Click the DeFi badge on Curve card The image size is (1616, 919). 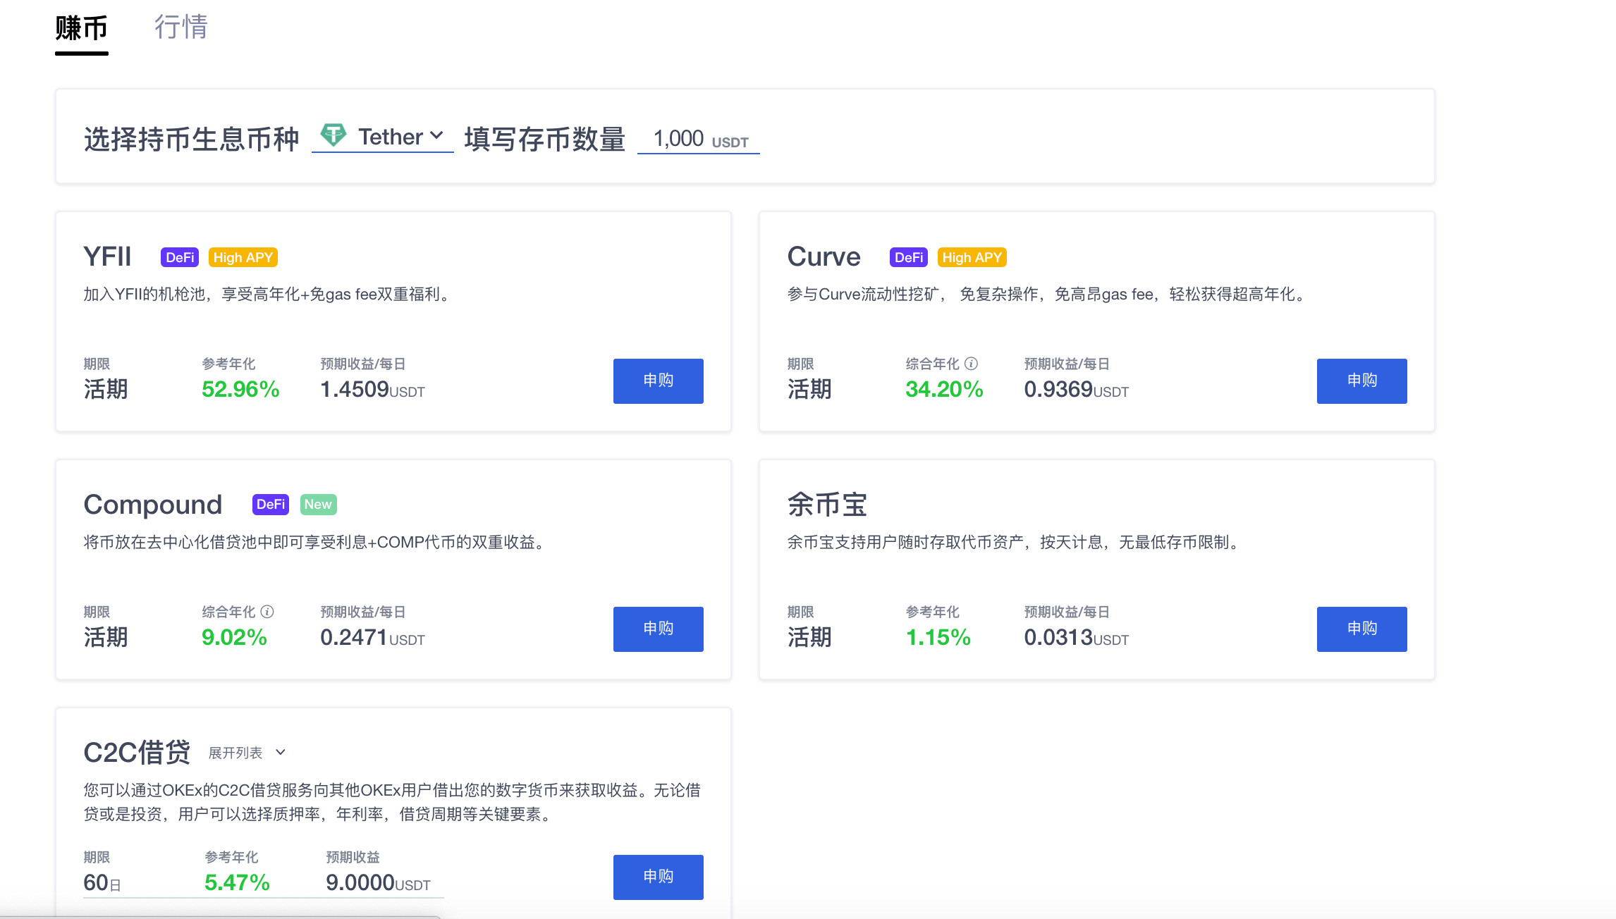coord(909,257)
